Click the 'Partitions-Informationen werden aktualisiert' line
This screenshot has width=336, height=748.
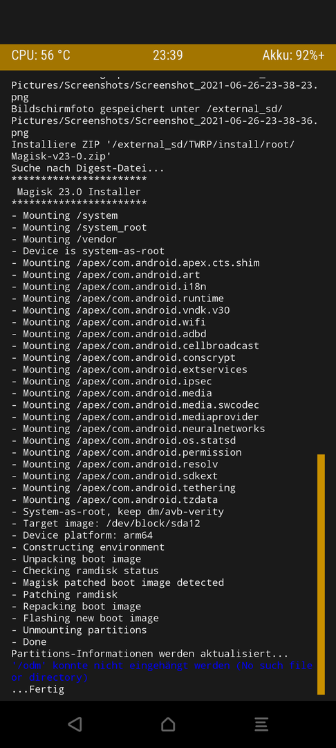click(x=149, y=654)
